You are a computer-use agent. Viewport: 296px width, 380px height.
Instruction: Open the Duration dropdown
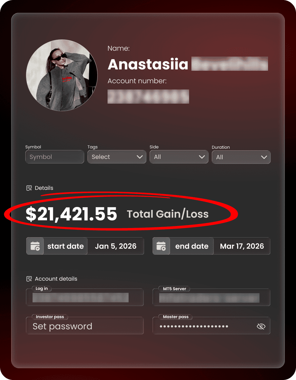241,157
